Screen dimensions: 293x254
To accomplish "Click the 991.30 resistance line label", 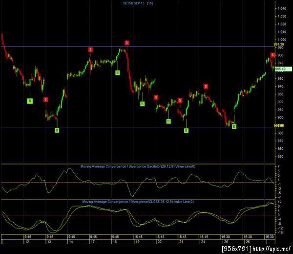I will point(279,44).
